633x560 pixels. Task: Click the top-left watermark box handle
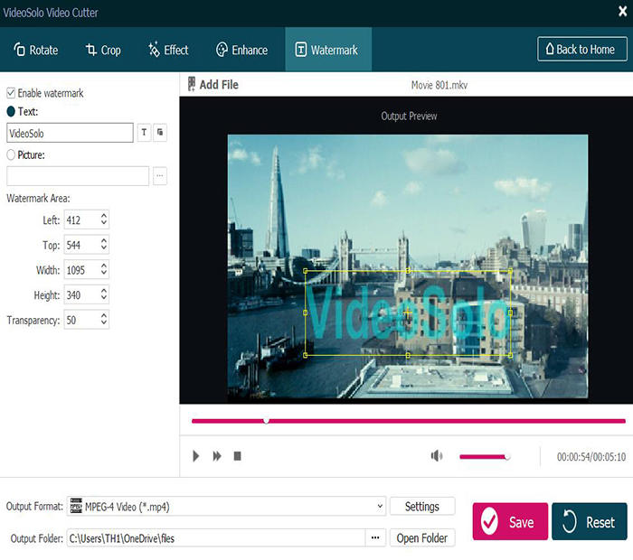(306, 271)
